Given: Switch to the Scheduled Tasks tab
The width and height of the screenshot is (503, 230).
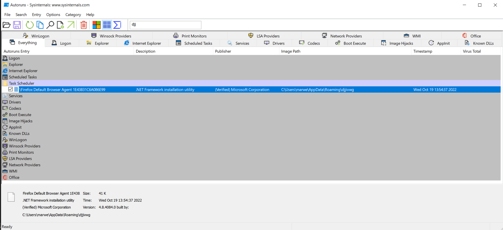Looking at the screenshot, I should (194, 43).
